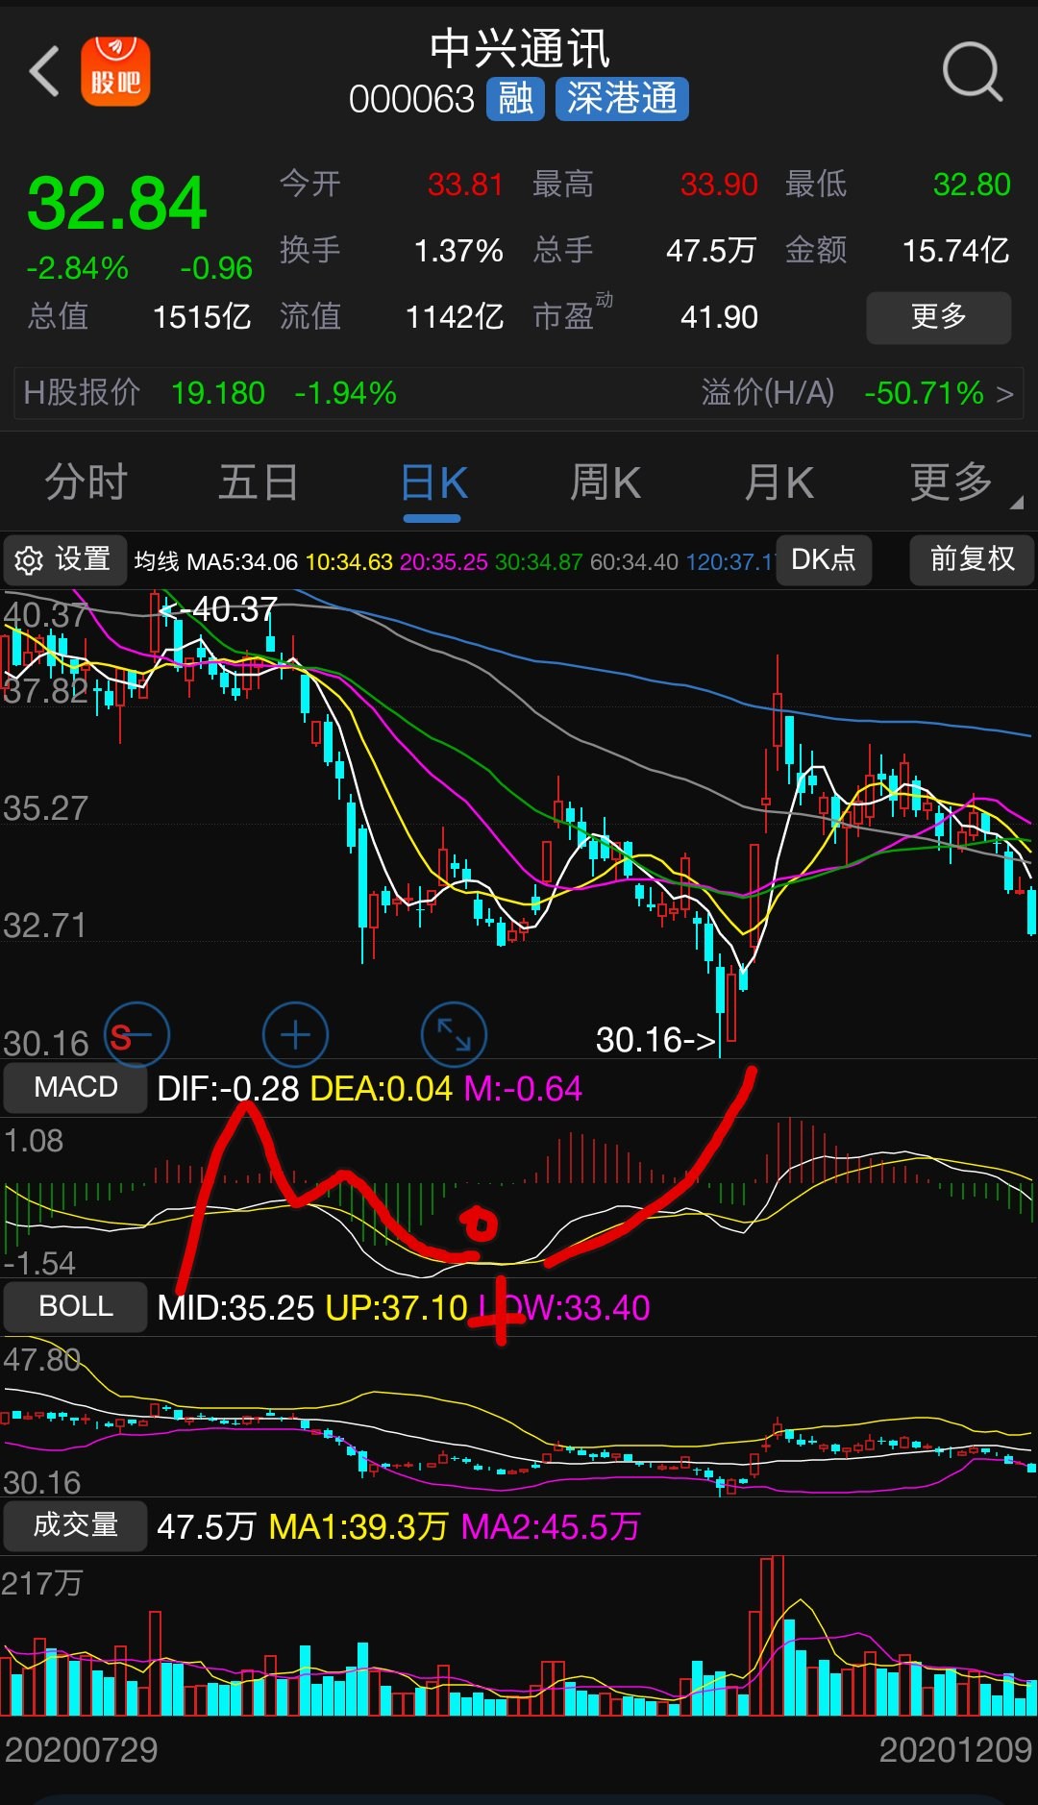
Task: Tap DIF:-0.28 MACD value
Action: 228,1089
